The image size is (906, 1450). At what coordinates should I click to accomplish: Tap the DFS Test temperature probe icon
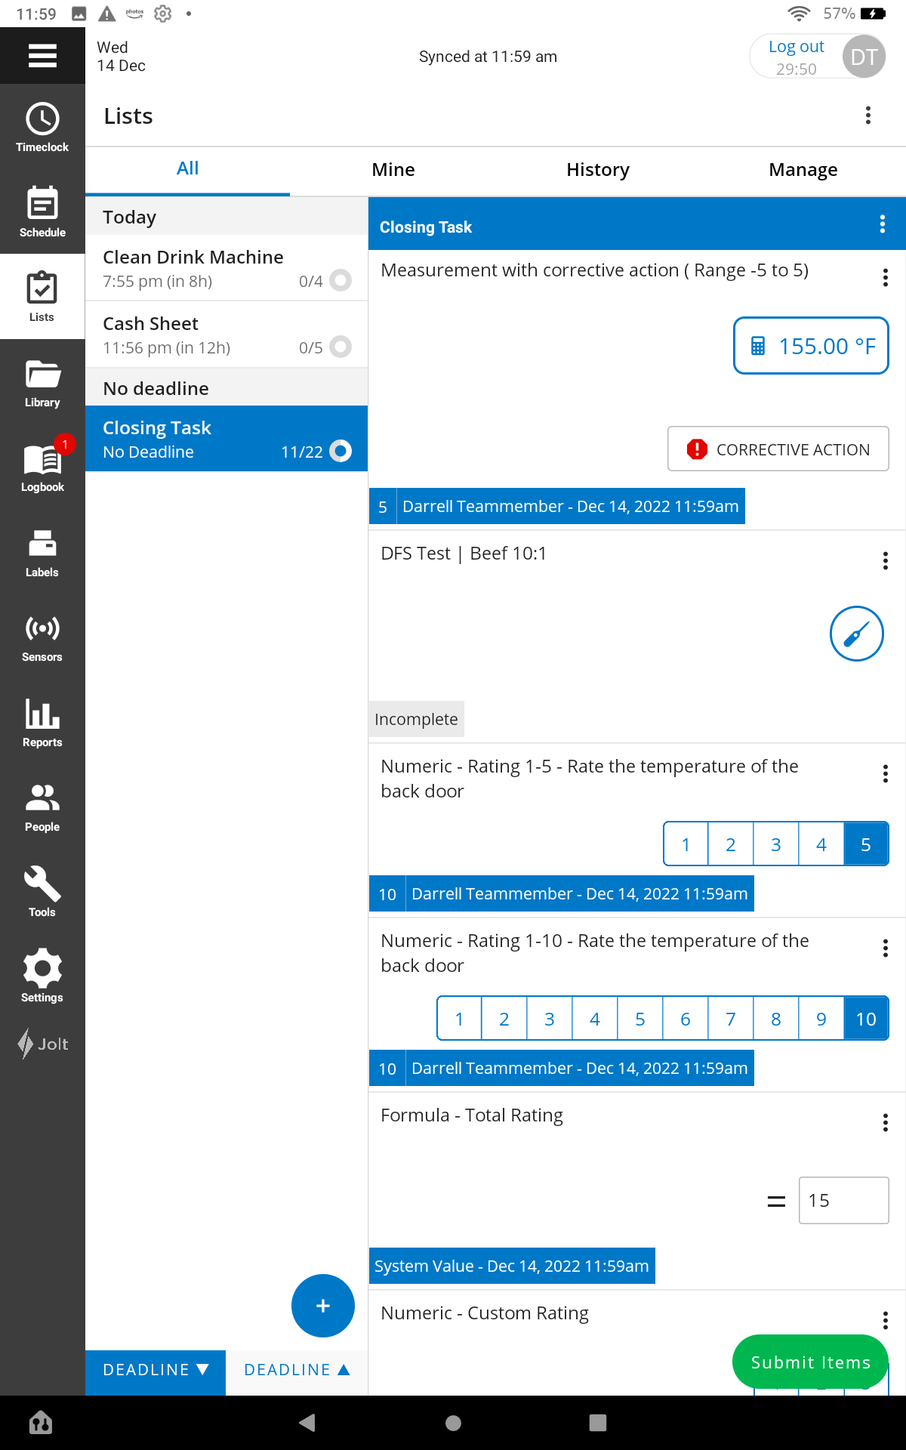[x=856, y=634]
